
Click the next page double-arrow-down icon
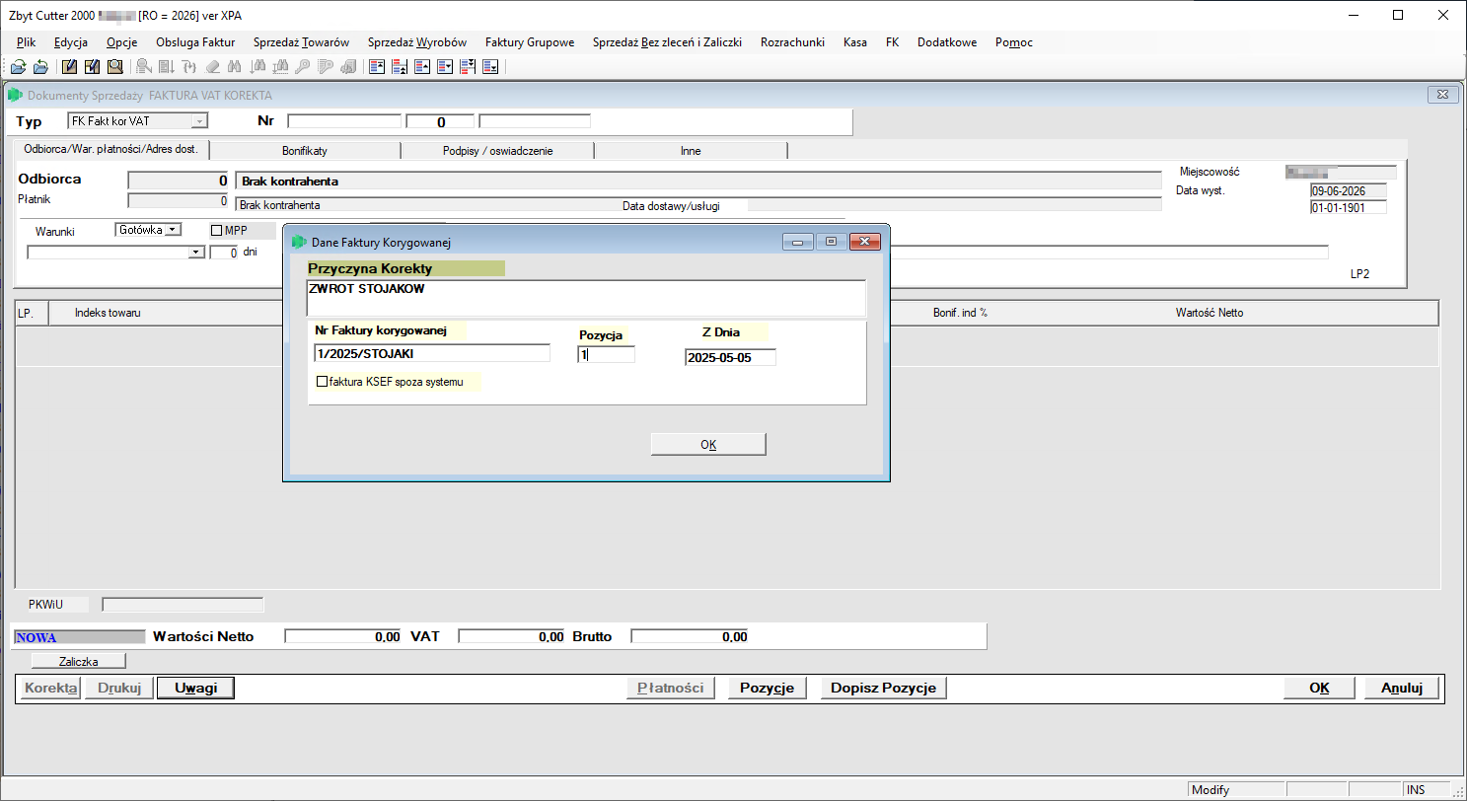point(467,67)
